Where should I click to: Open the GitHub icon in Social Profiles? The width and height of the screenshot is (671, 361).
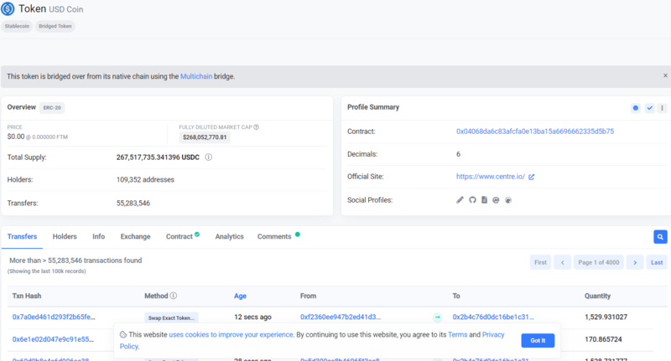click(x=472, y=200)
